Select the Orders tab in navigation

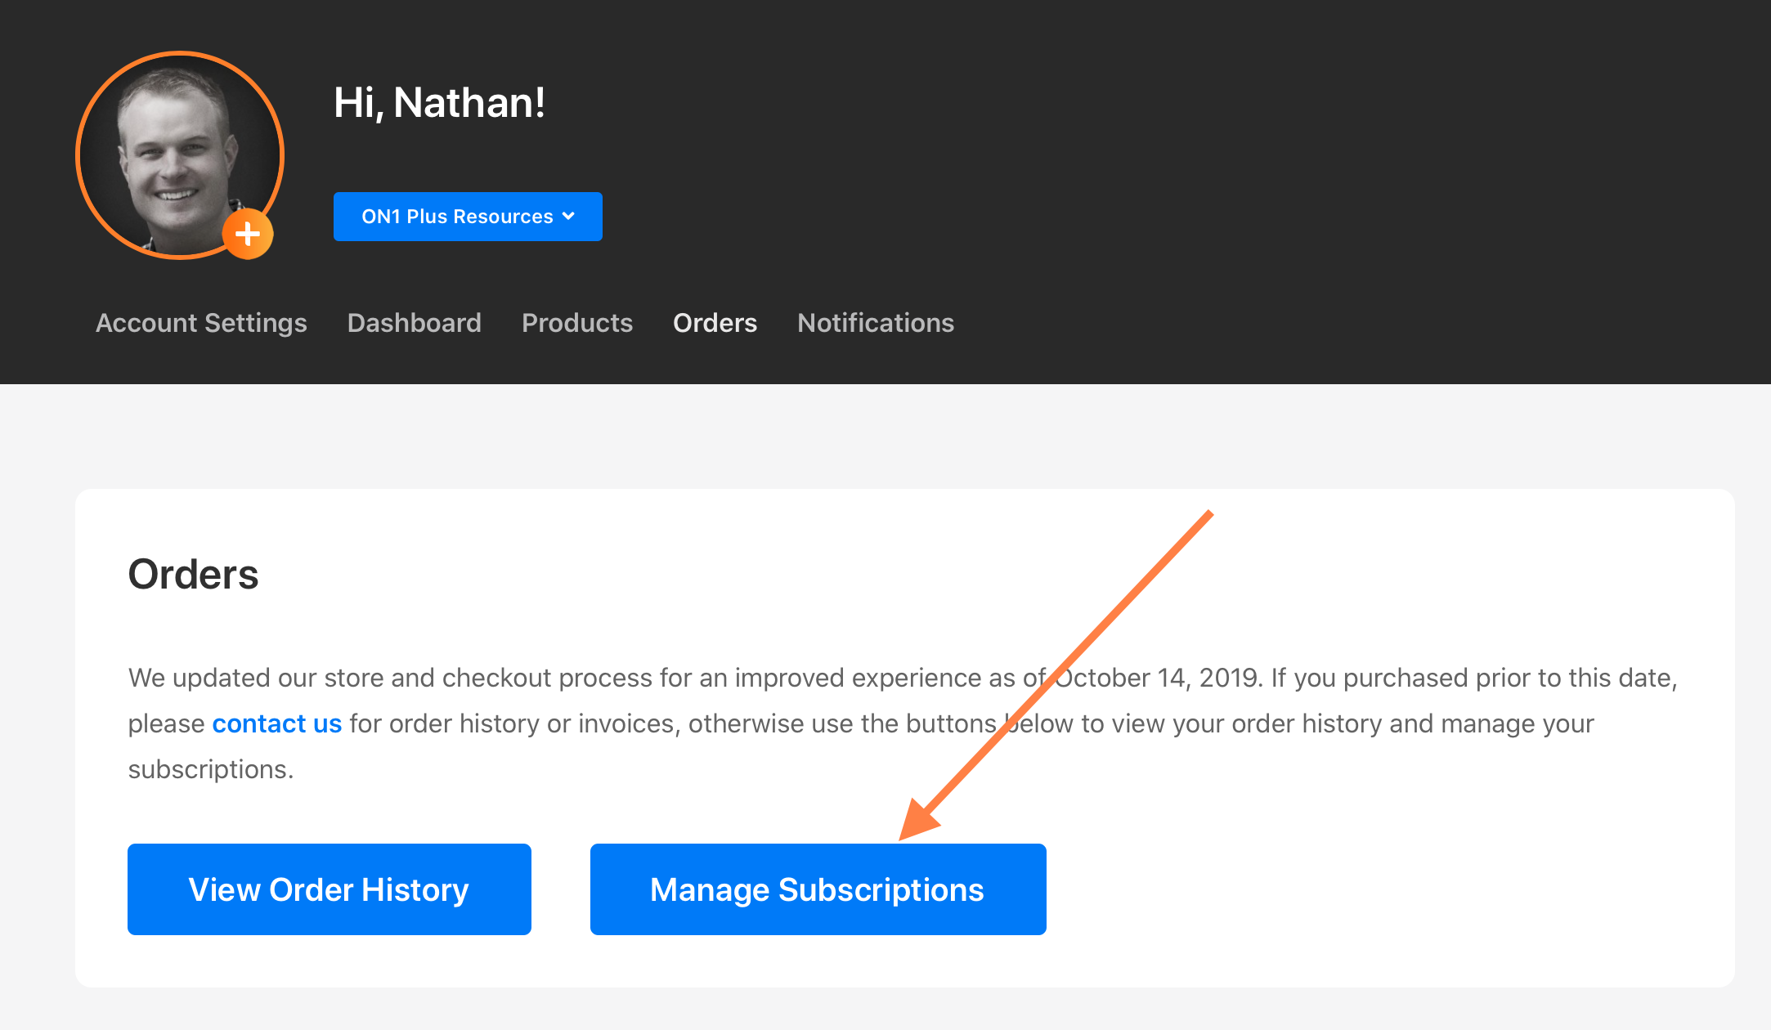(x=715, y=323)
